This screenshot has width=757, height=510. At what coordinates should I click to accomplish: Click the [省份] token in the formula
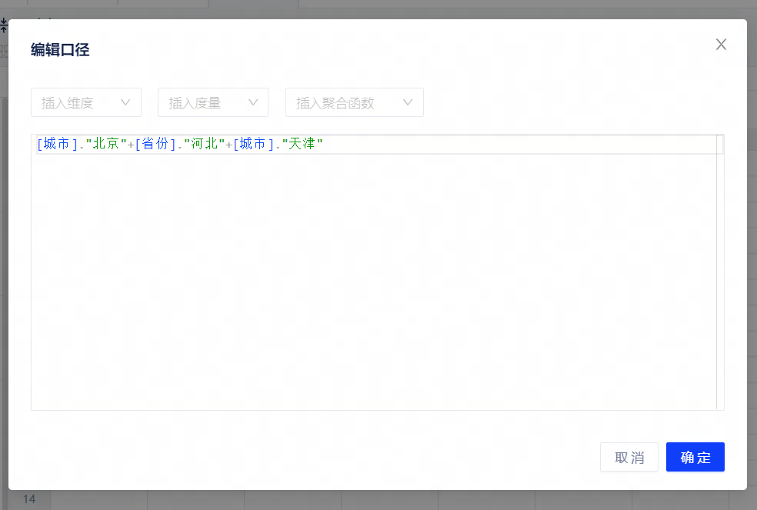point(156,144)
